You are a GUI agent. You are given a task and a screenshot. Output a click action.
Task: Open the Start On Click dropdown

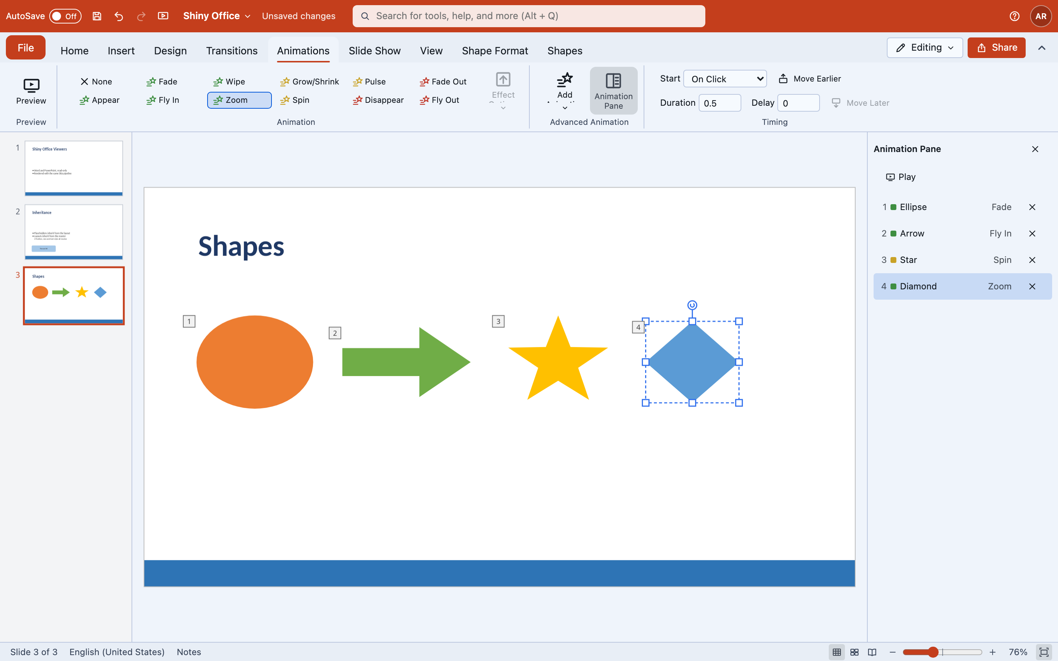[x=725, y=79]
